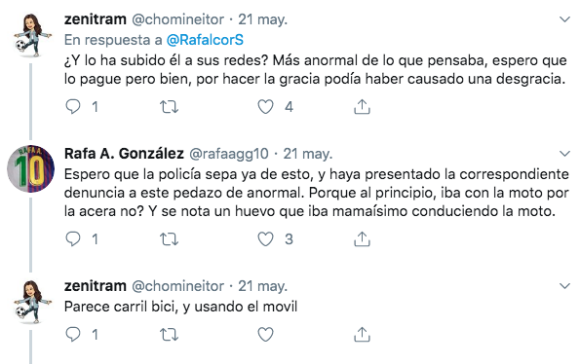Share zenitram's first tweet

point(362,107)
